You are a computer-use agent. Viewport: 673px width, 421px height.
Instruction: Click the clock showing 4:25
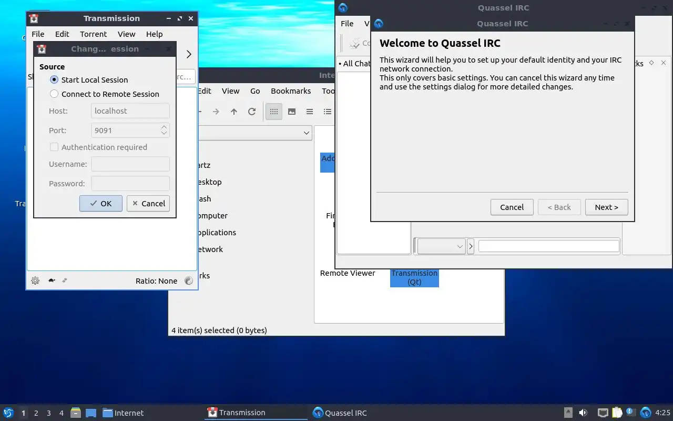click(662, 413)
